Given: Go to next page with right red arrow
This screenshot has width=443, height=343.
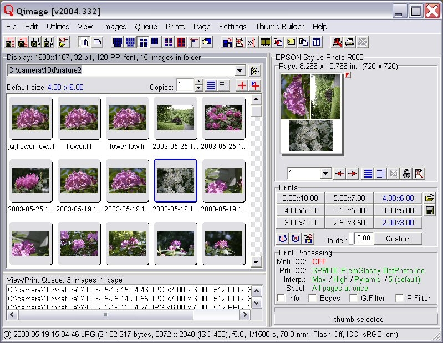Looking at the screenshot, I should tap(352, 174).
